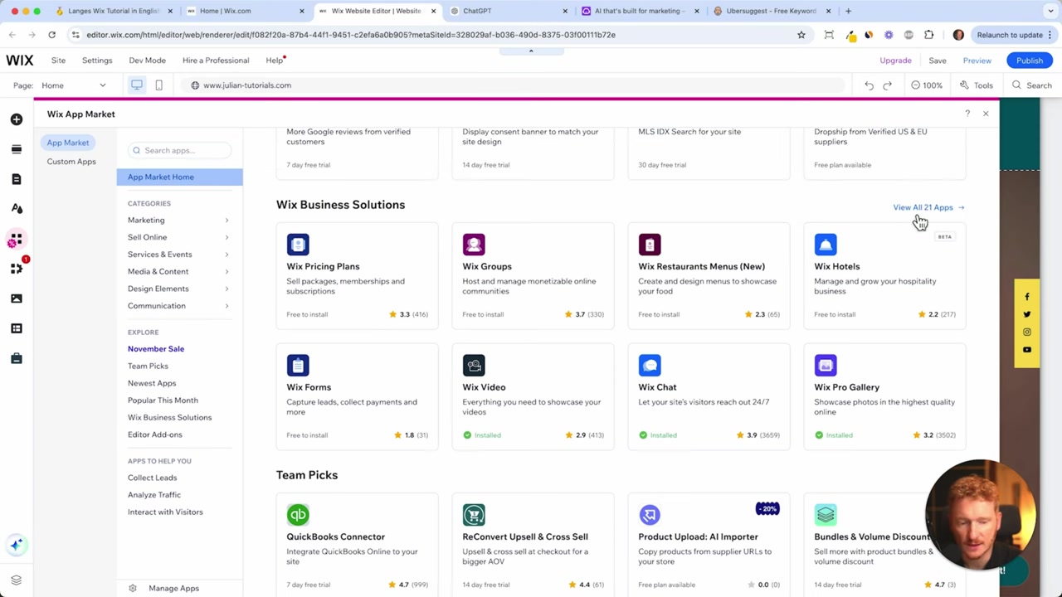This screenshot has width=1062, height=597.
Task: Switch to the ChatGPT browser tab
Action: (x=509, y=11)
